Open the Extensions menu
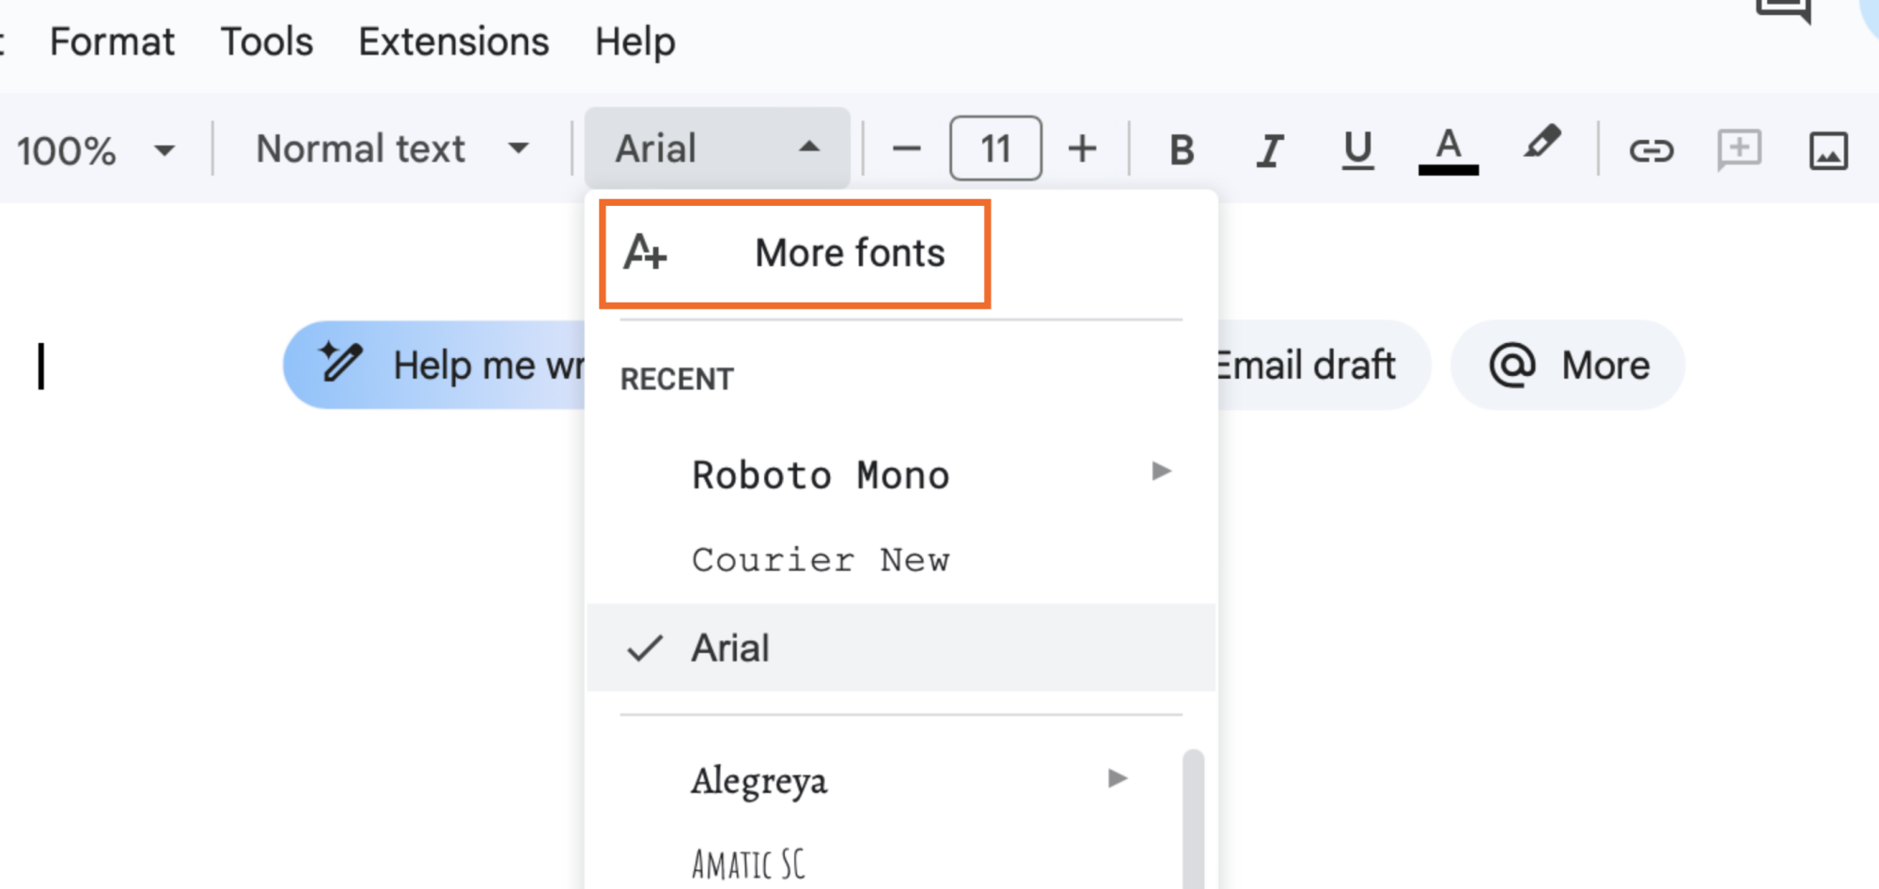This screenshot has height=889, width=1879. pyautogui.click(x=454, y=41)
